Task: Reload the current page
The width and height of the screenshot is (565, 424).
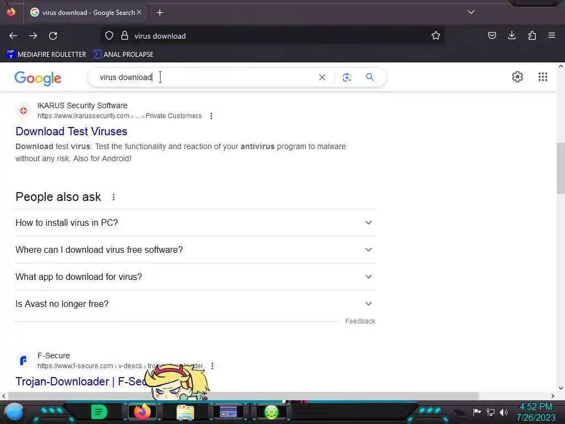Action: tap(53, 36)
